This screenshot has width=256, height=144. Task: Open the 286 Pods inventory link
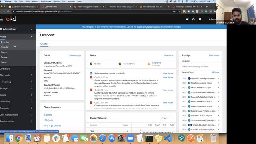click(48, 120)
